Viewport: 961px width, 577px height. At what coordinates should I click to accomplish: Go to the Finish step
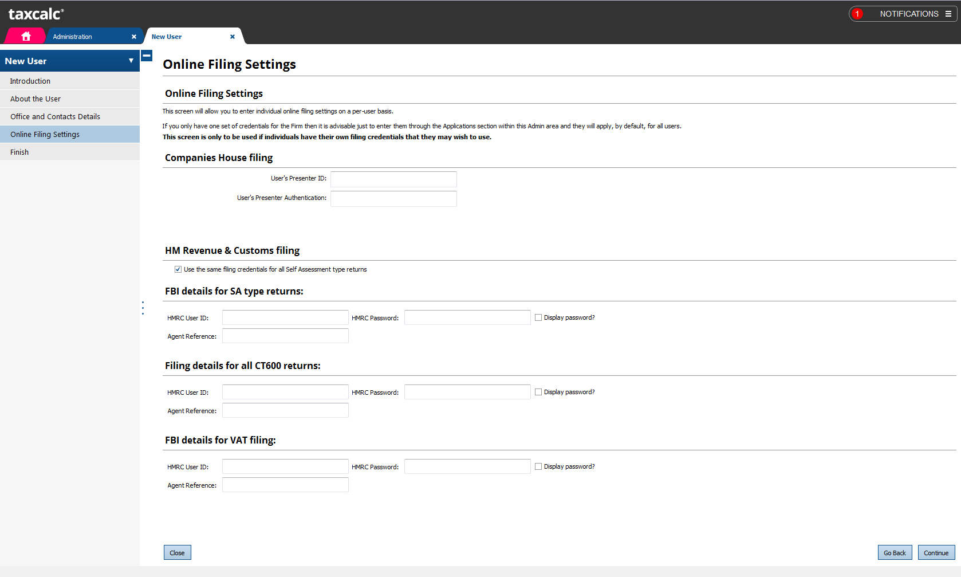pyautogui.click(x=70, y=152)
